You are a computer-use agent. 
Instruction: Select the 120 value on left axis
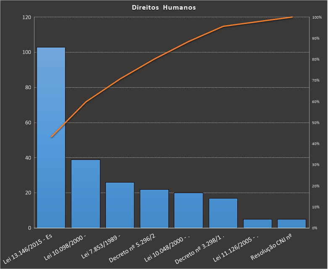[27, 17]
